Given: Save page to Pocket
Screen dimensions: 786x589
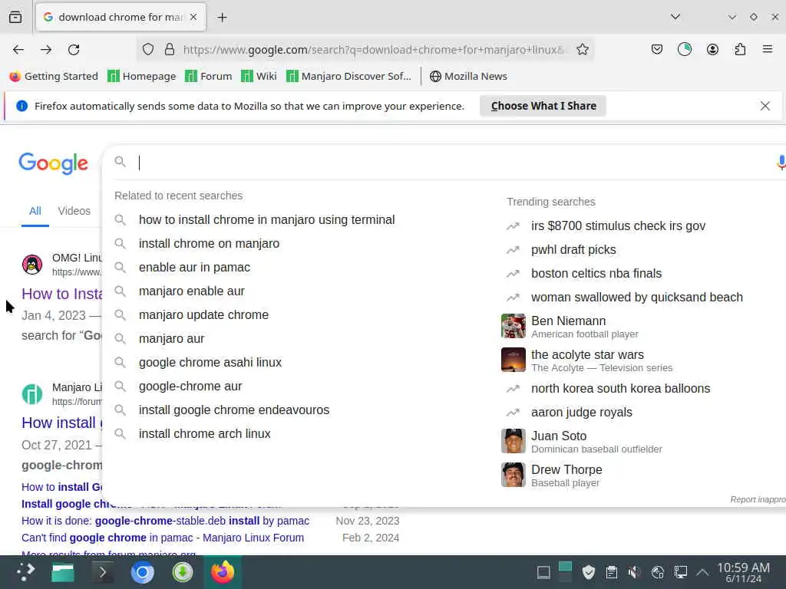Looking at the screenshot, I should [657, 50].
